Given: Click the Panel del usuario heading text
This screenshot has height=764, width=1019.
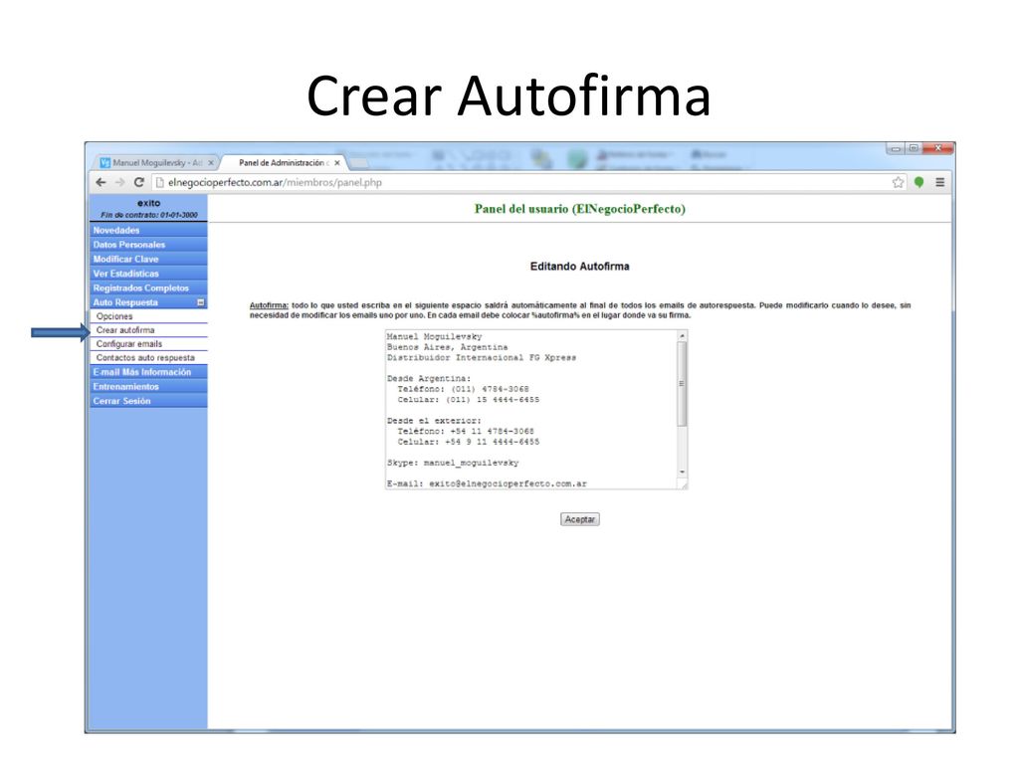Looking at the screenshot, I should [580, 209].
